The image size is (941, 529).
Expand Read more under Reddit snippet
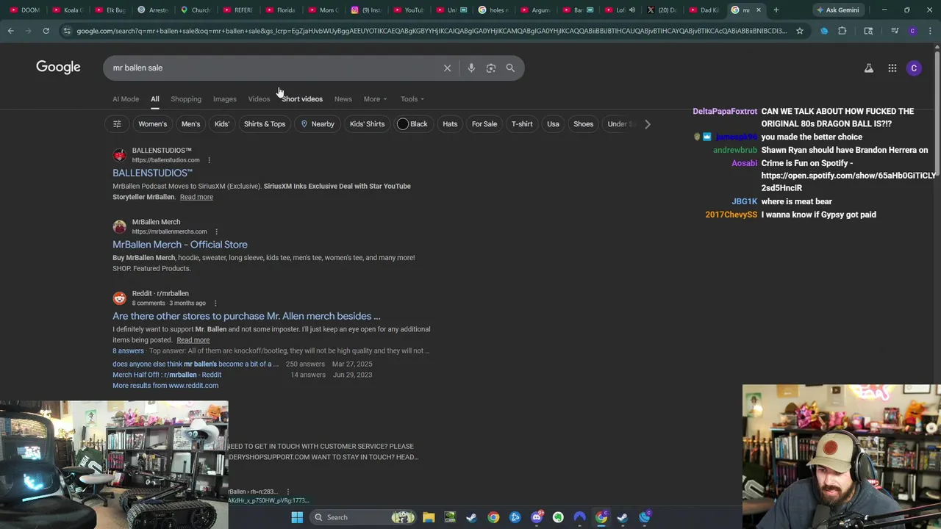tap(193, 340)
